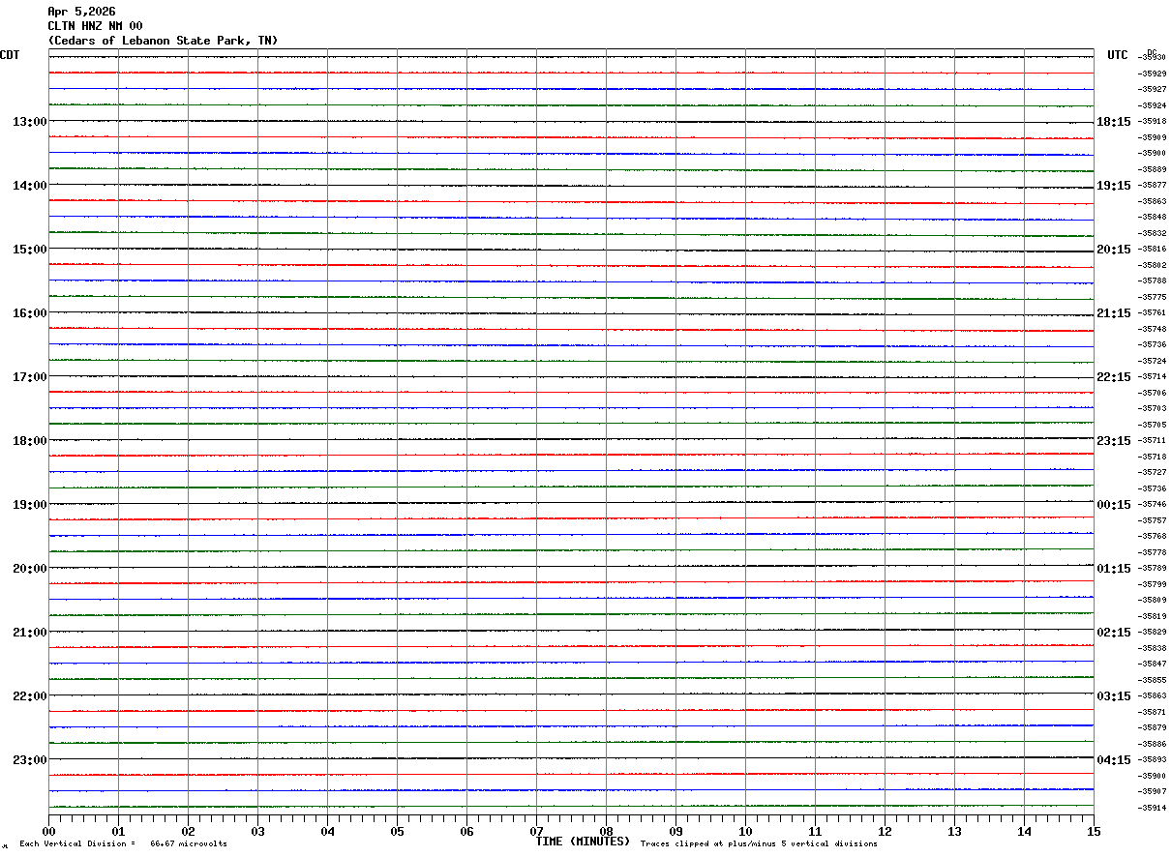Click minute tick label 15 on x-axis
This screenshot has height=857, width=1171.
pos(1094,831)
